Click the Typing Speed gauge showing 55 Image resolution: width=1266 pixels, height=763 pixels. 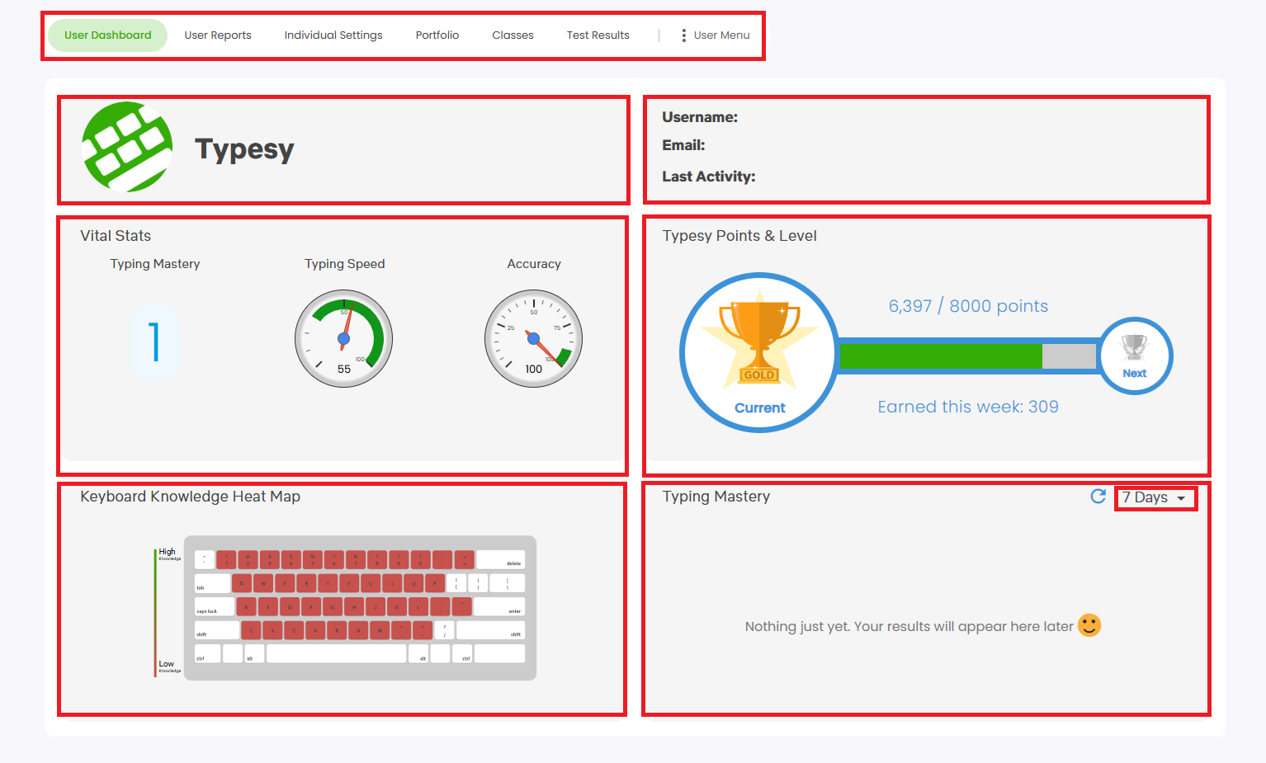click(x=343, y=338)
